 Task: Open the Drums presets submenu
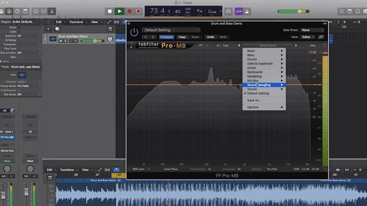click(x=264, y=59)
